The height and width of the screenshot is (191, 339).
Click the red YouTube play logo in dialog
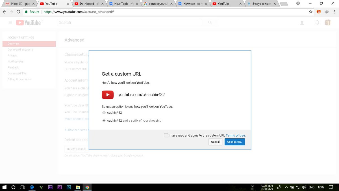pos(108,95)
